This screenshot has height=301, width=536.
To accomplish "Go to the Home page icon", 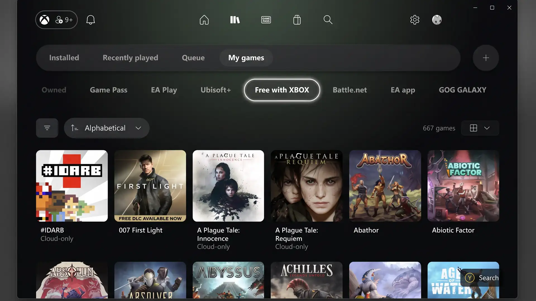I will point(204,20).
